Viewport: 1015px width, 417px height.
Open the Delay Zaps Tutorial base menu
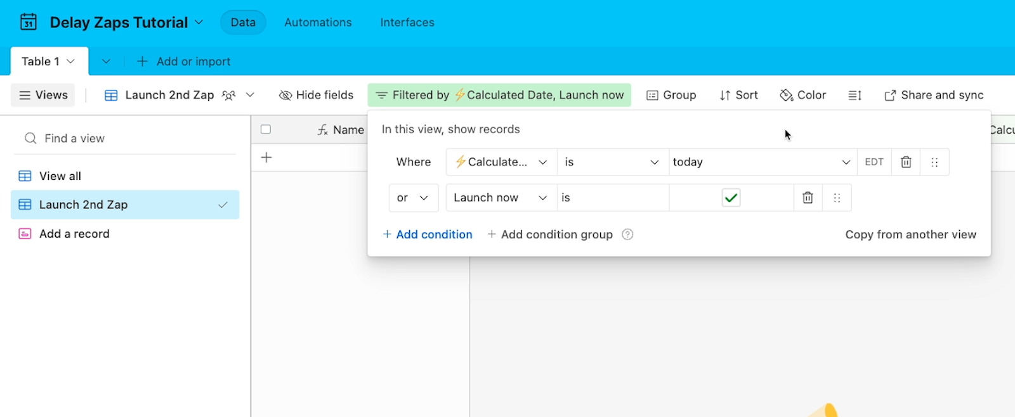click(127, 22)
